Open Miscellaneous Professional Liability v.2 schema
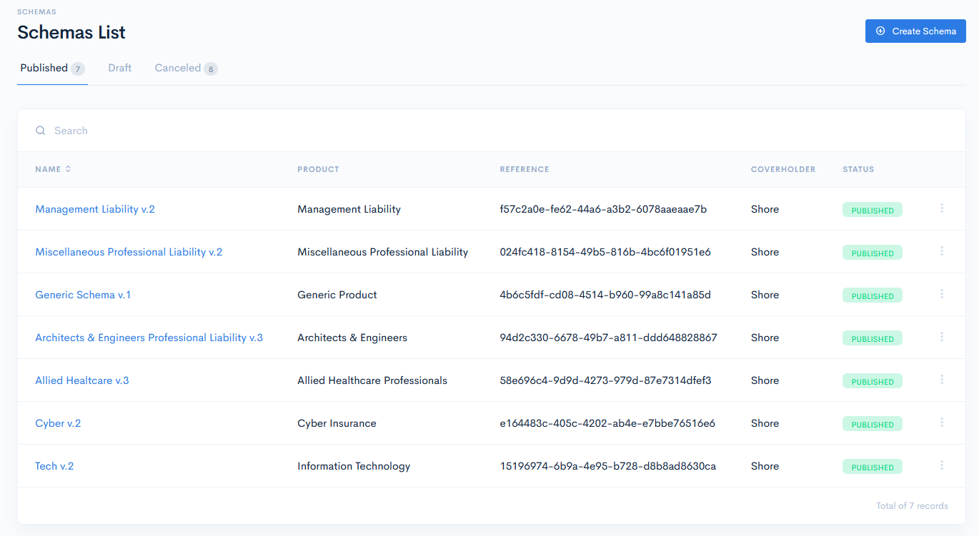Image resolution: width=979 pixels, height=536 pixels. pos(129,252)
